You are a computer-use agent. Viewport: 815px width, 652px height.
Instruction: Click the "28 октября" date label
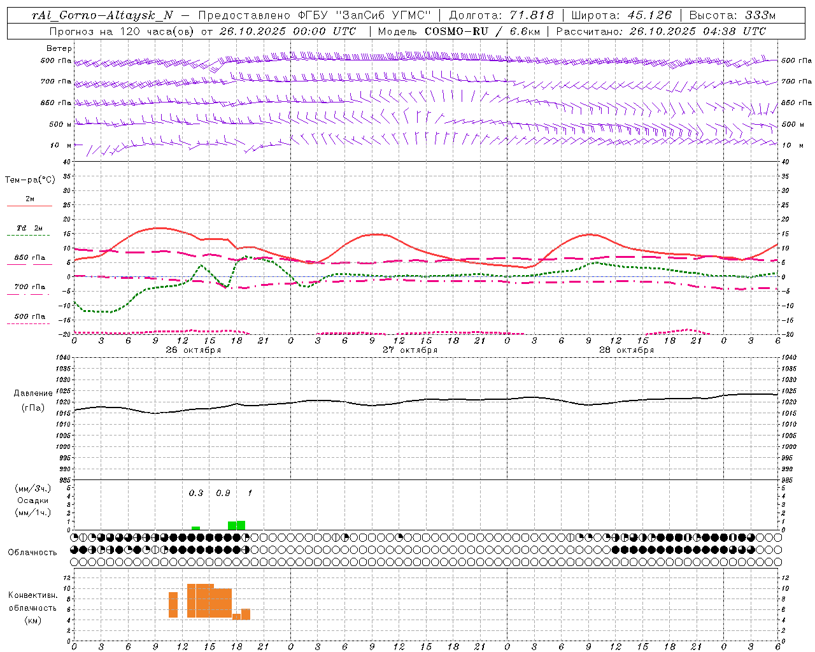627,350
